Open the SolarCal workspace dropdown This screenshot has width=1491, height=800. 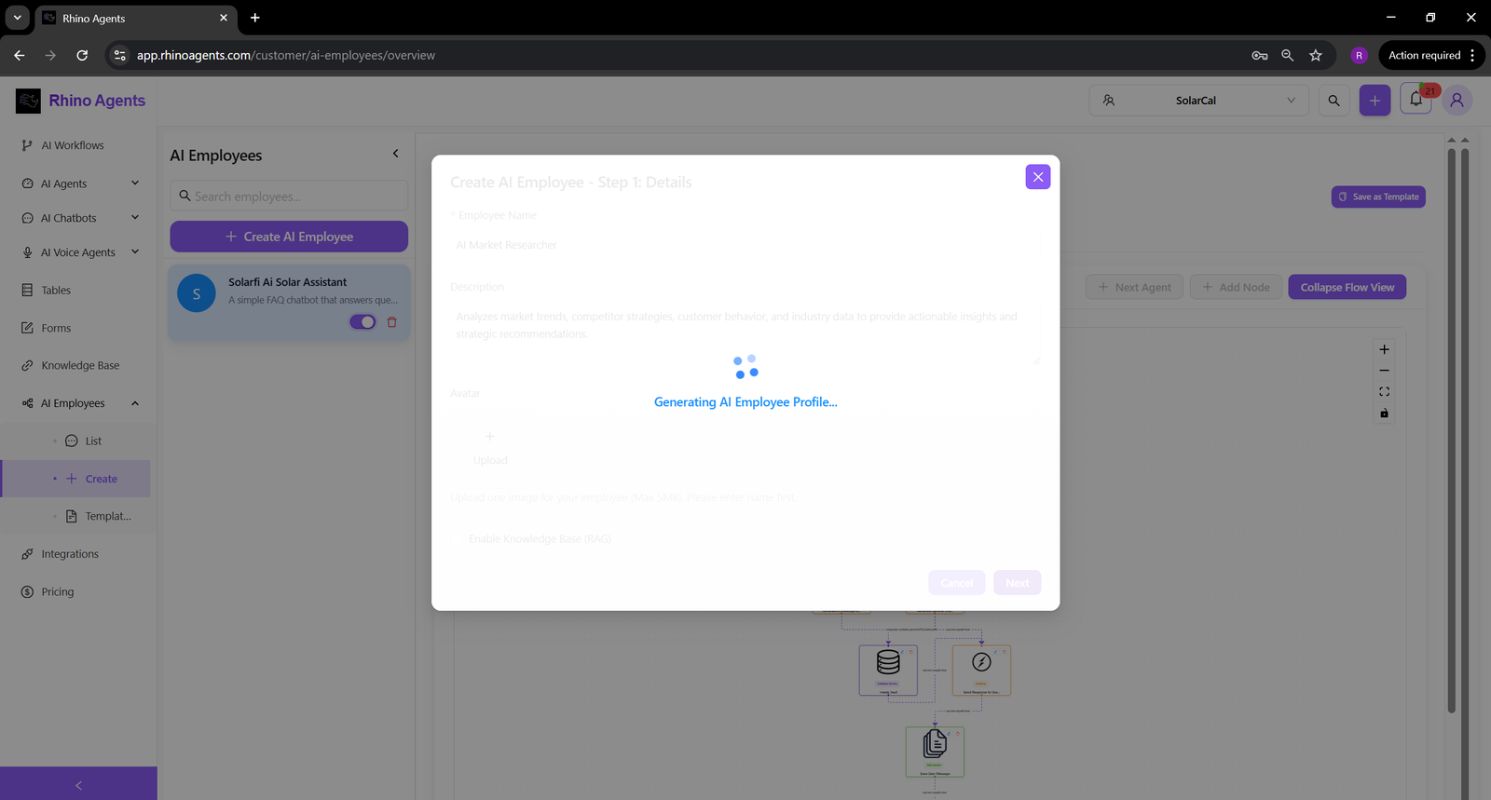point(1198,101)
